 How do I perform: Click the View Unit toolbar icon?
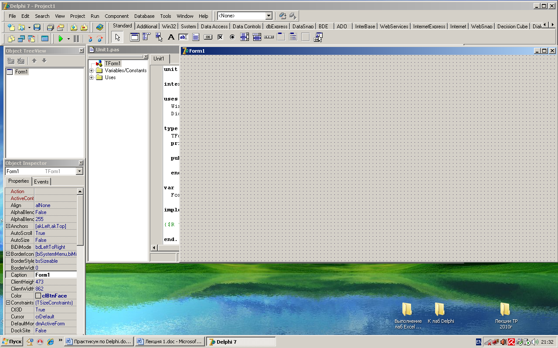[11, 39]
